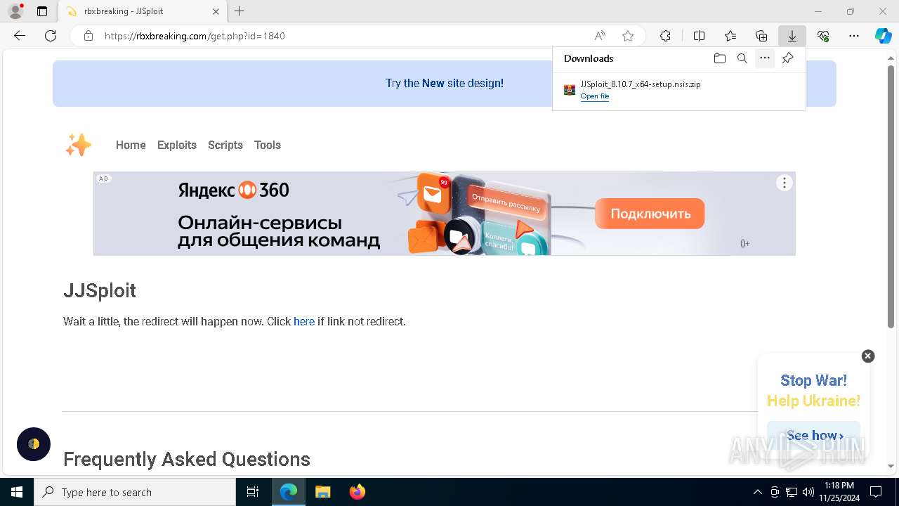Open the tab actions menu icon
Image resolution: width=899 pixels, height=506 pixels.
click(x=42, y=11)
